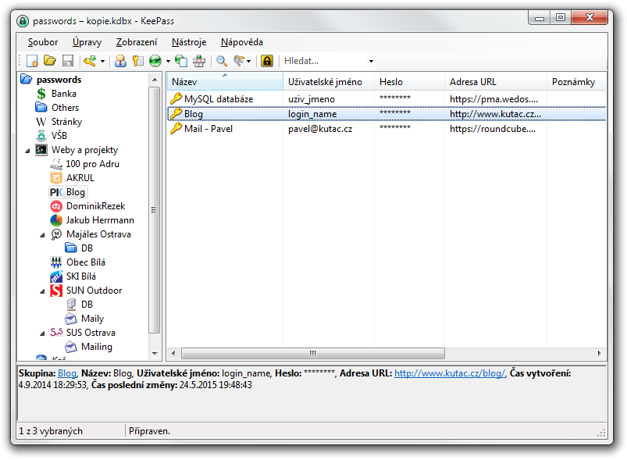627x460 pixels.
Task: Click the terminal icon beside Weby a projekty
Action: pyautogui.click(x=41, y=150)
